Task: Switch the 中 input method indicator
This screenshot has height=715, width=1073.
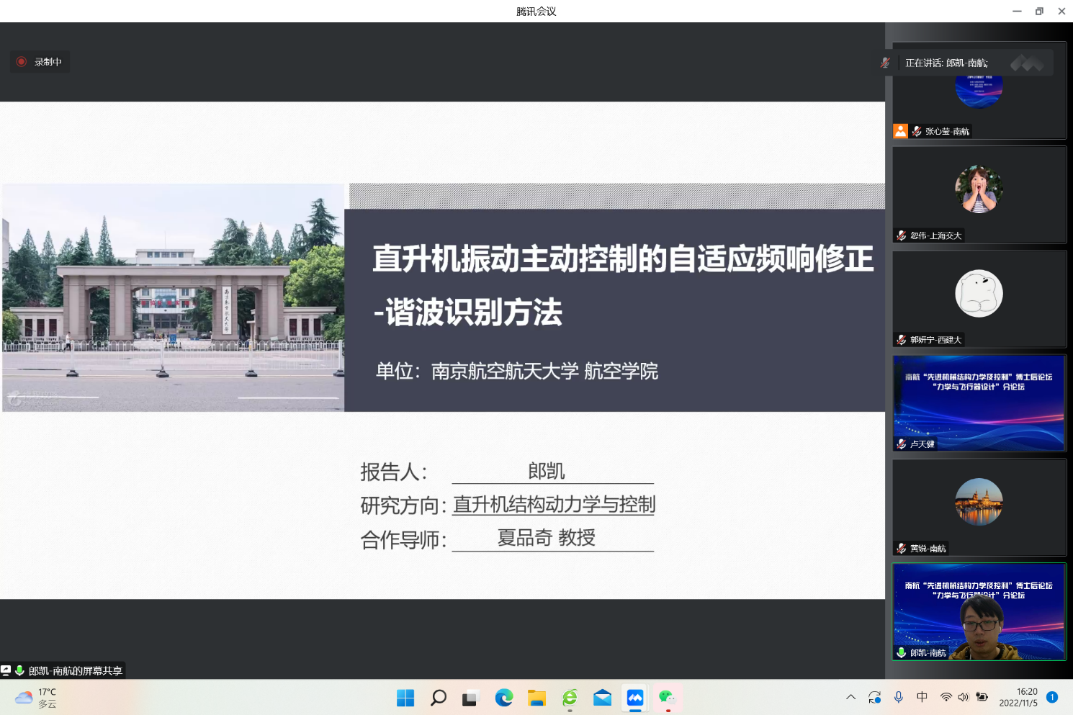Action: 922,697
